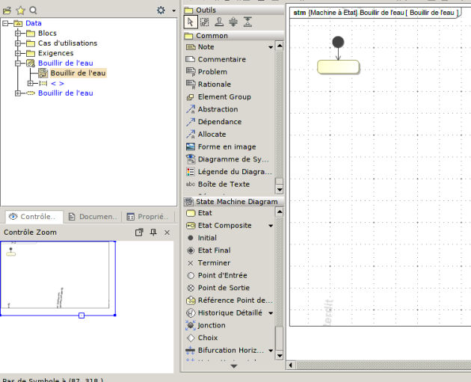Select the Jonction tool
This screenshot has height=382, width=471.
[x=211, y=325]
